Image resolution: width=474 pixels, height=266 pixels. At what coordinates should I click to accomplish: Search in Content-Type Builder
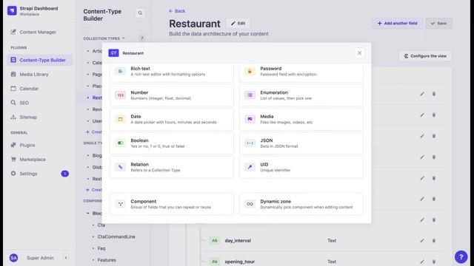click(x=140, y=13)
